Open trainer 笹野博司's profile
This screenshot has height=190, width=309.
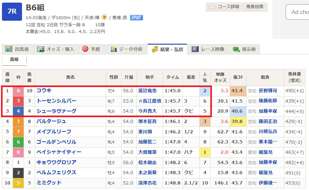tap(268, 91)
